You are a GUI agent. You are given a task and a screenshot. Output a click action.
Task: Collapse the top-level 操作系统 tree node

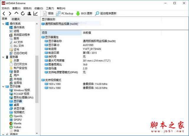(x=3, y=24)
